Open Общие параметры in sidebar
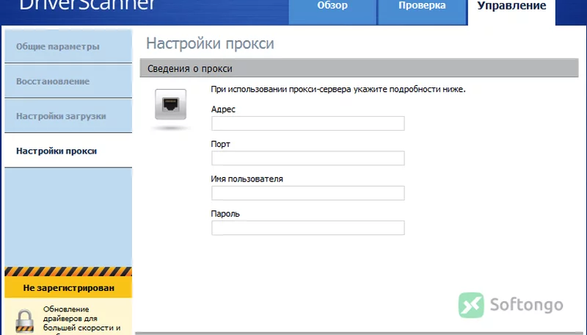 pyautogui.click(x=68, y=46)
